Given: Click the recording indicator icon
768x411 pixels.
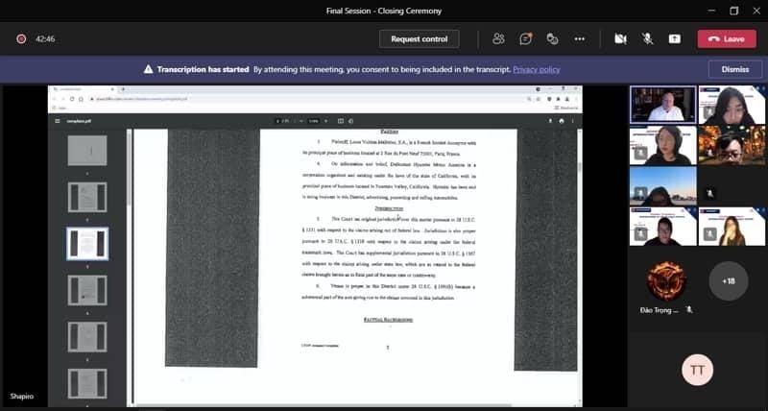Looking at the screenshot, I should (21, 38).
